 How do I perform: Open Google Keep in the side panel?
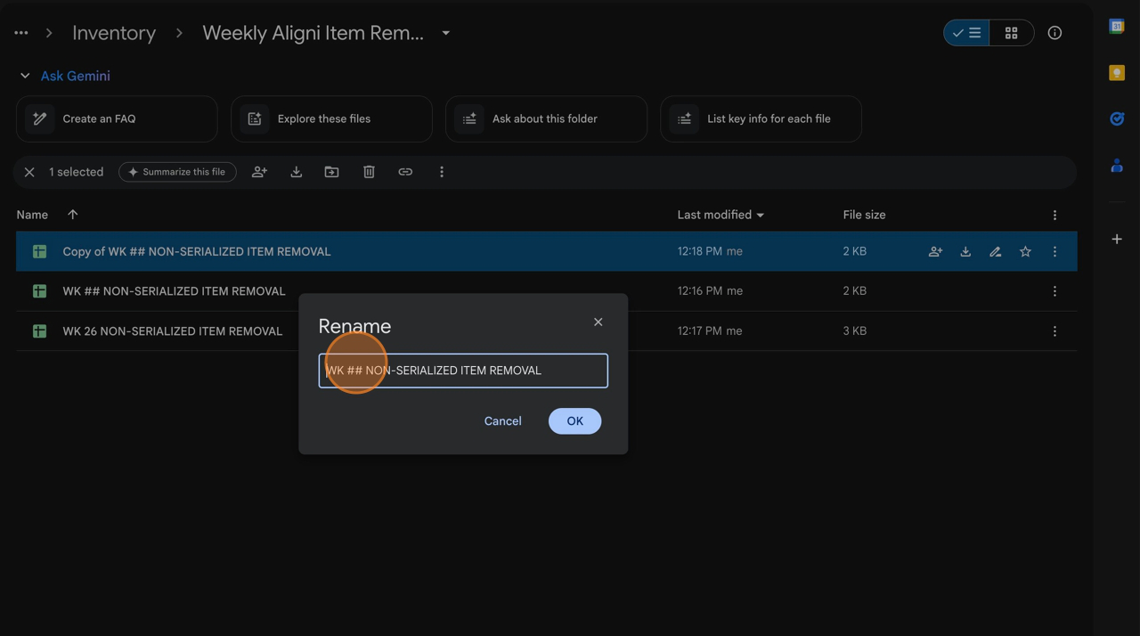click(x=1116, y=73)
